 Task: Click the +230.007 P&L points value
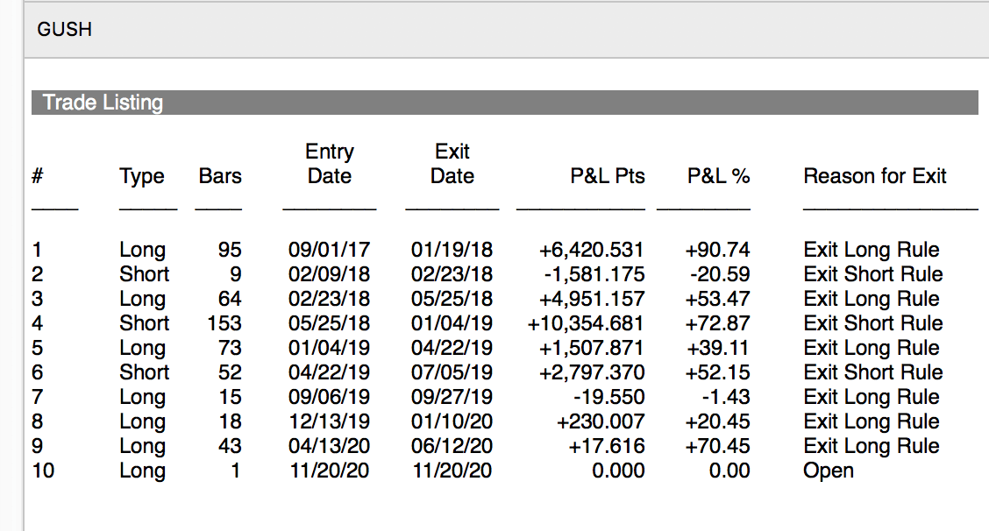click(601, 421)
